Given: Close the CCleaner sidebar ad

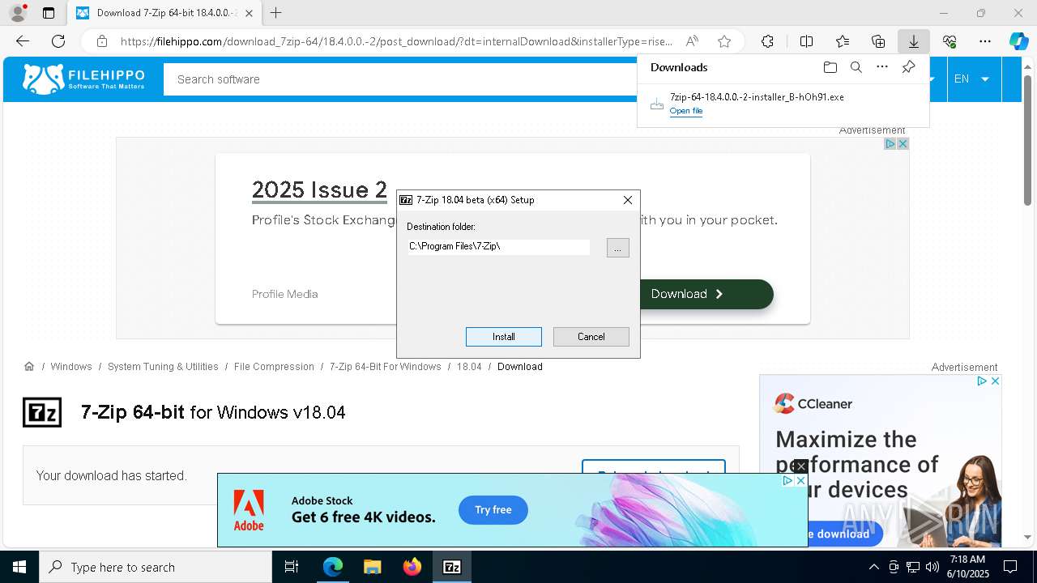Looking at the screenshot, I should click(995, 381).
